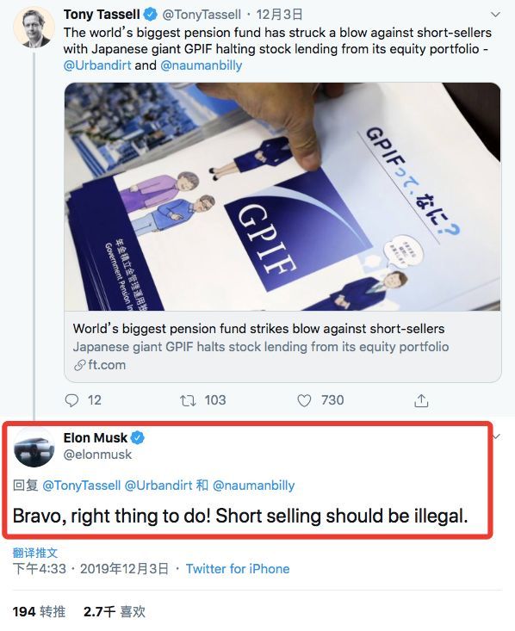View the 194 转推 retweets list
The width and height of the screenshot is (515, 631).
[39, 612]
